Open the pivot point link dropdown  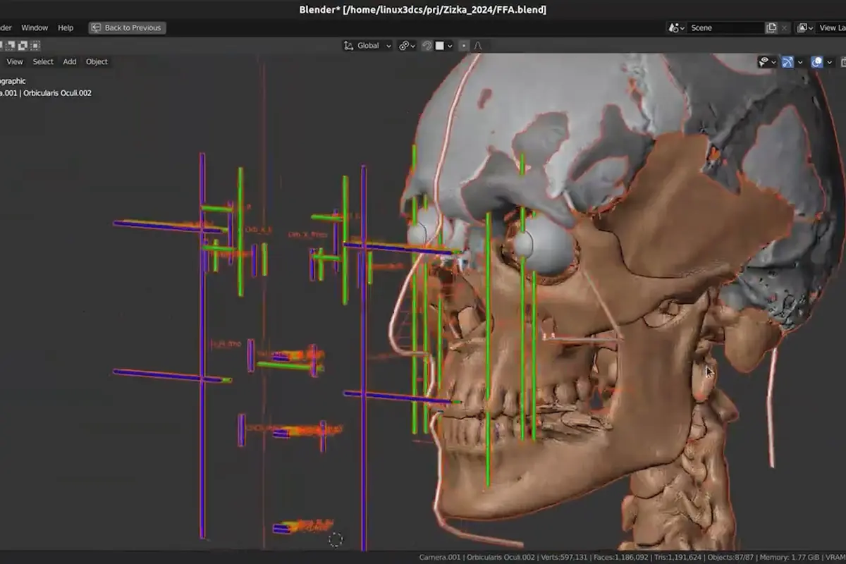click(x=407, y=46)
